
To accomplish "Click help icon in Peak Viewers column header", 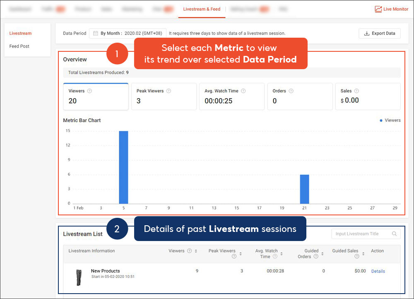I will (234, 256).
